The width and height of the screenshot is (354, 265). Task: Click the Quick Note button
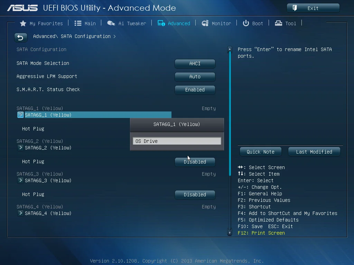[x=261, y=152]
